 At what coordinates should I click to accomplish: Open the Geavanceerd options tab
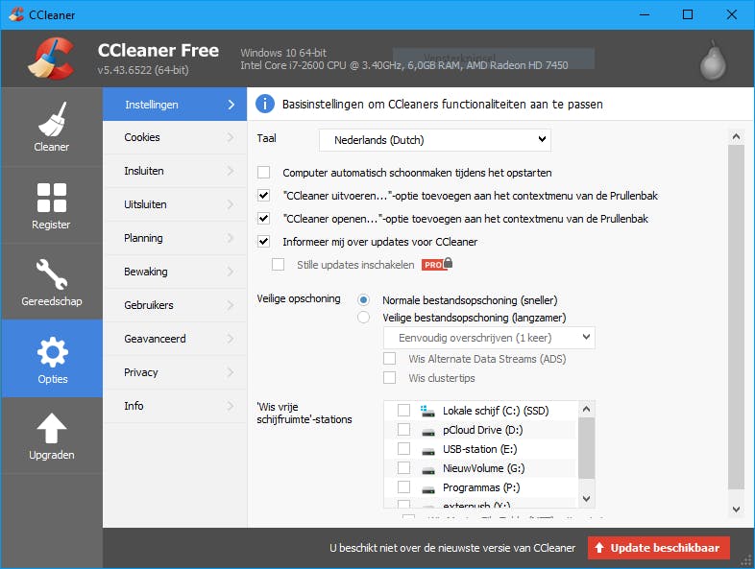[x=175, y=339]
